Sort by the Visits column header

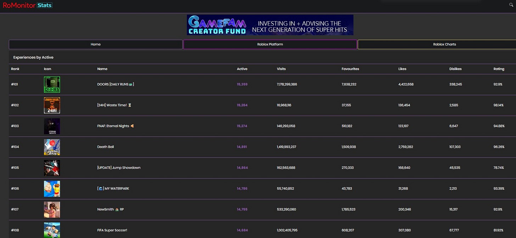(281, 69)
